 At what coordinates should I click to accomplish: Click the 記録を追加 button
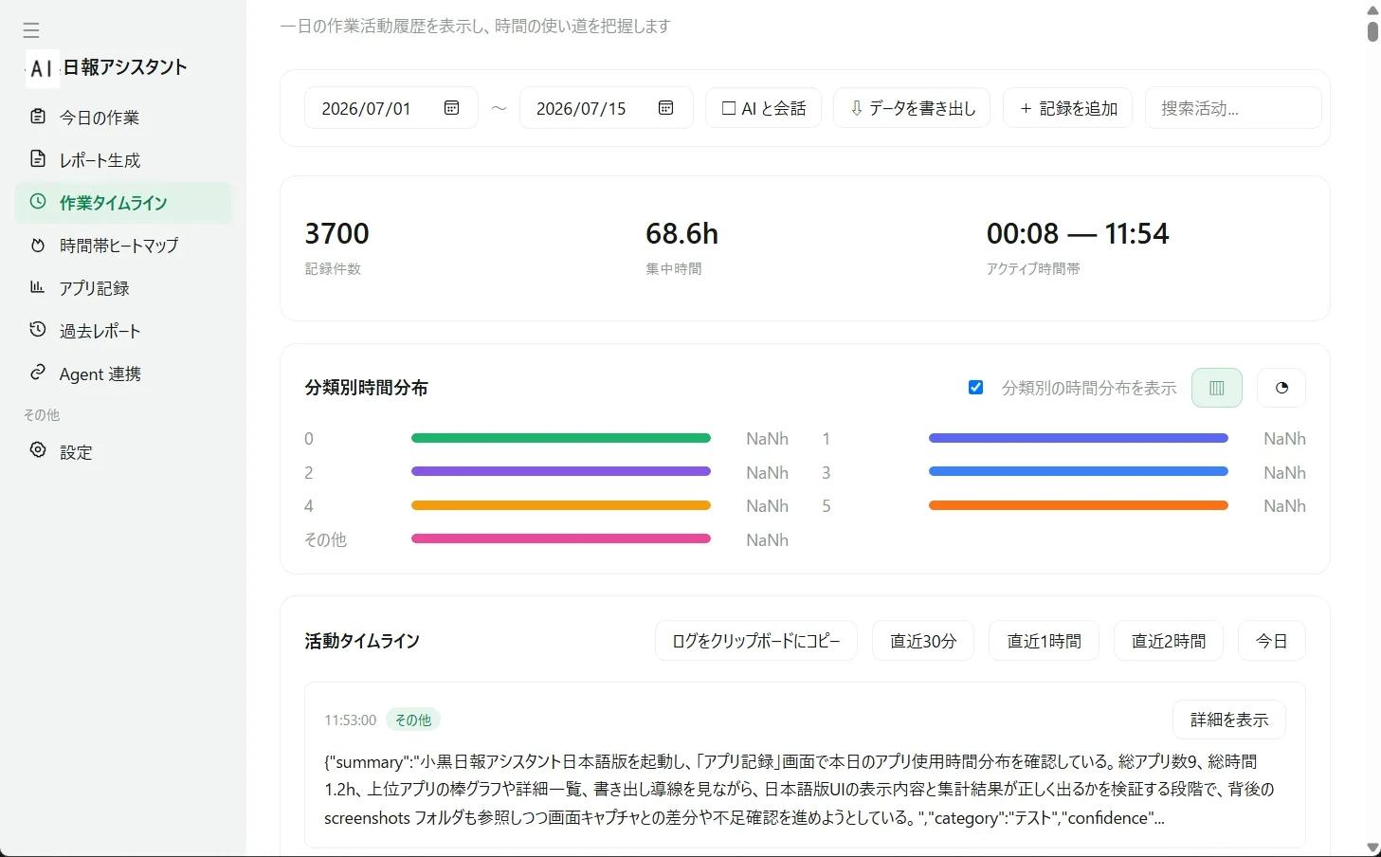[1068, 108]
